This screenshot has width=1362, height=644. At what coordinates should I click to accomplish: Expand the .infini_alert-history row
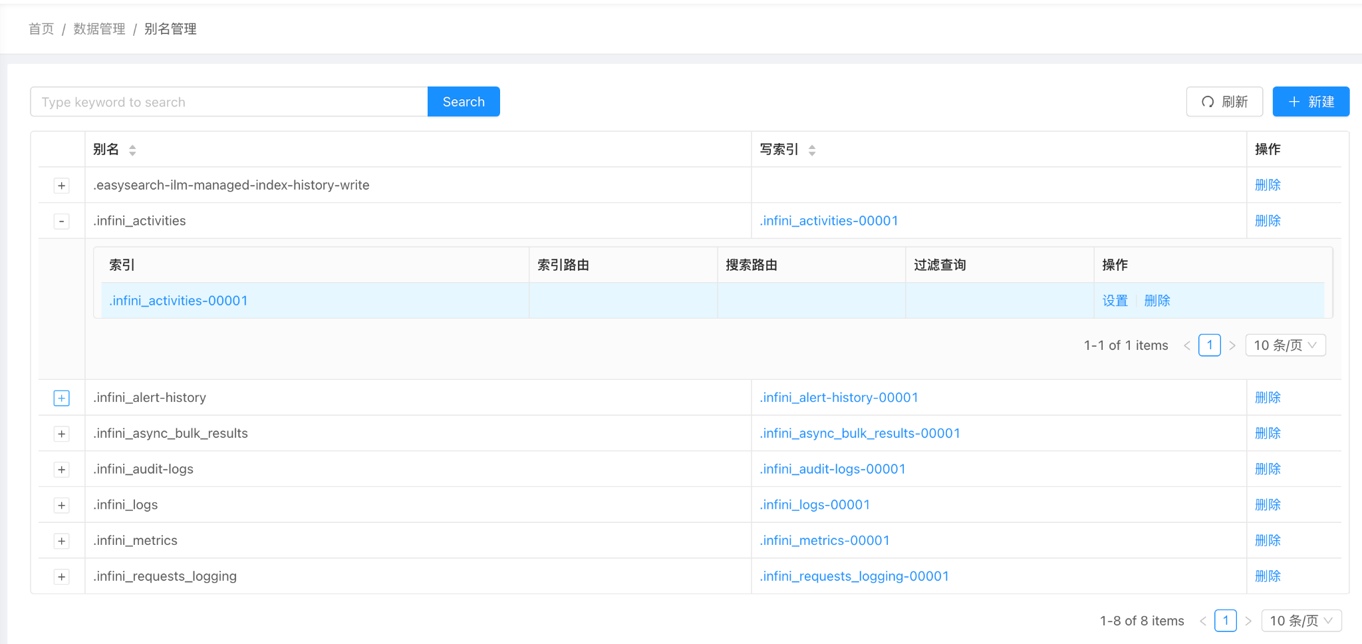point(61,397)
